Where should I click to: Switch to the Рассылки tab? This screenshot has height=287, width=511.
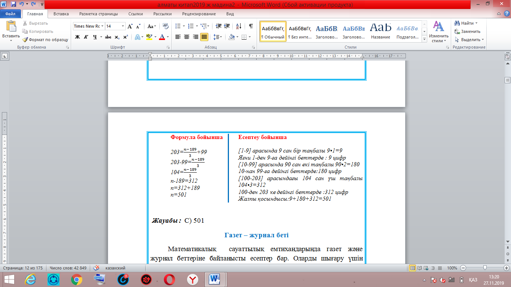click(162, 14)
